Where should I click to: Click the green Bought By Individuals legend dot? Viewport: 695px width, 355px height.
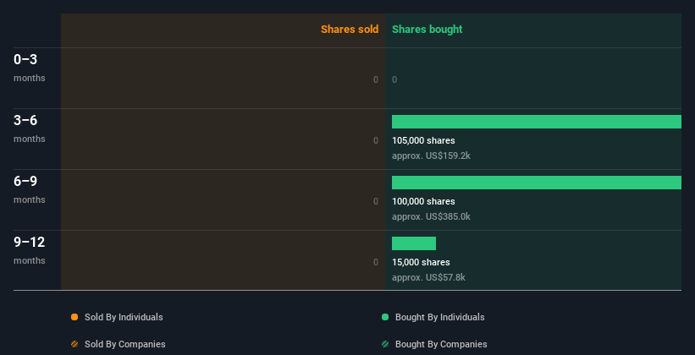coord(385,317)
